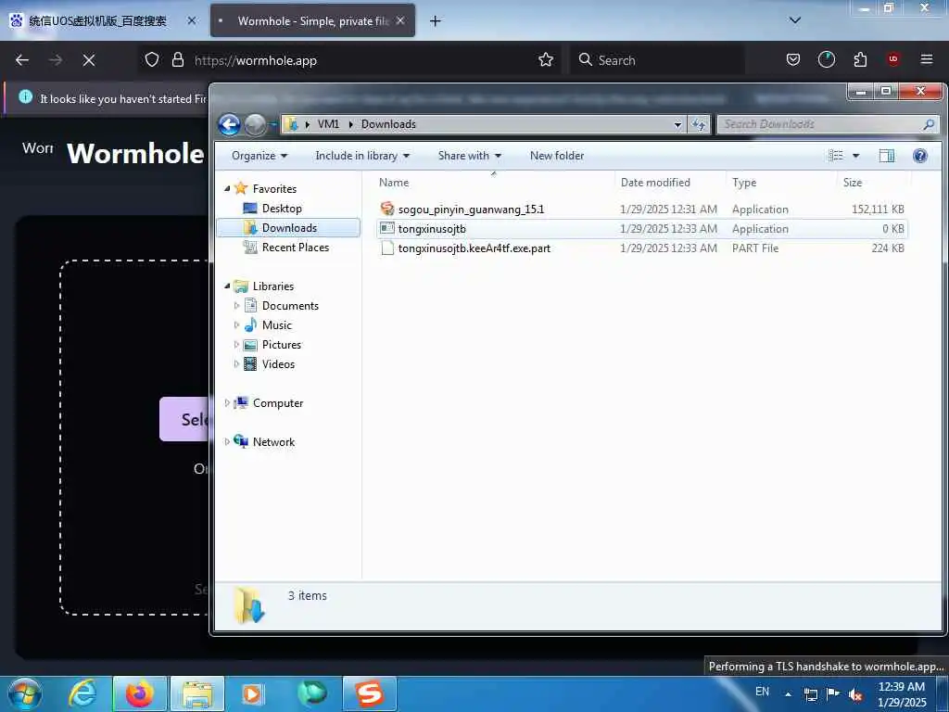Expand the Pictures library
This screenshot has height=712, width=949.
pos(236,345)
